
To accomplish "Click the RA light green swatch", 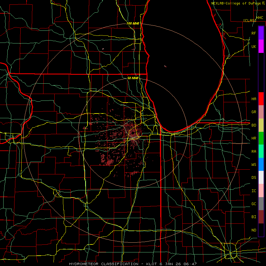I will (x=261, y=151).
